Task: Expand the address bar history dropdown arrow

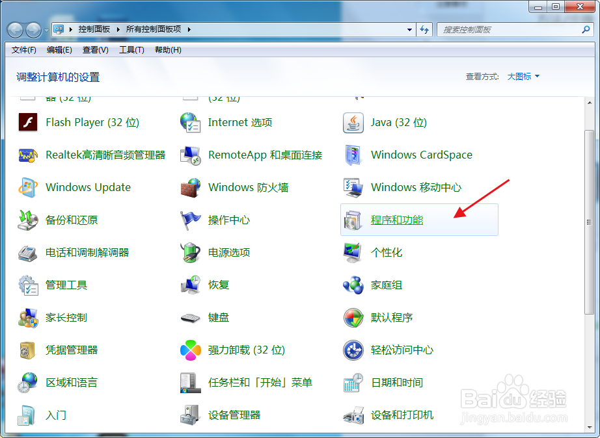Action: [x=409, y=29]
